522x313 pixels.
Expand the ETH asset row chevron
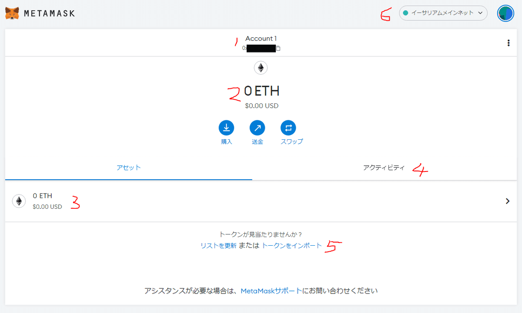coord(508,201)
